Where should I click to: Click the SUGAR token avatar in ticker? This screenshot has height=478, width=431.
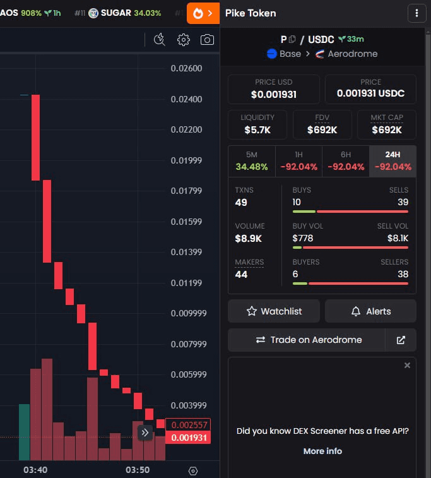(x=93, y=13)
